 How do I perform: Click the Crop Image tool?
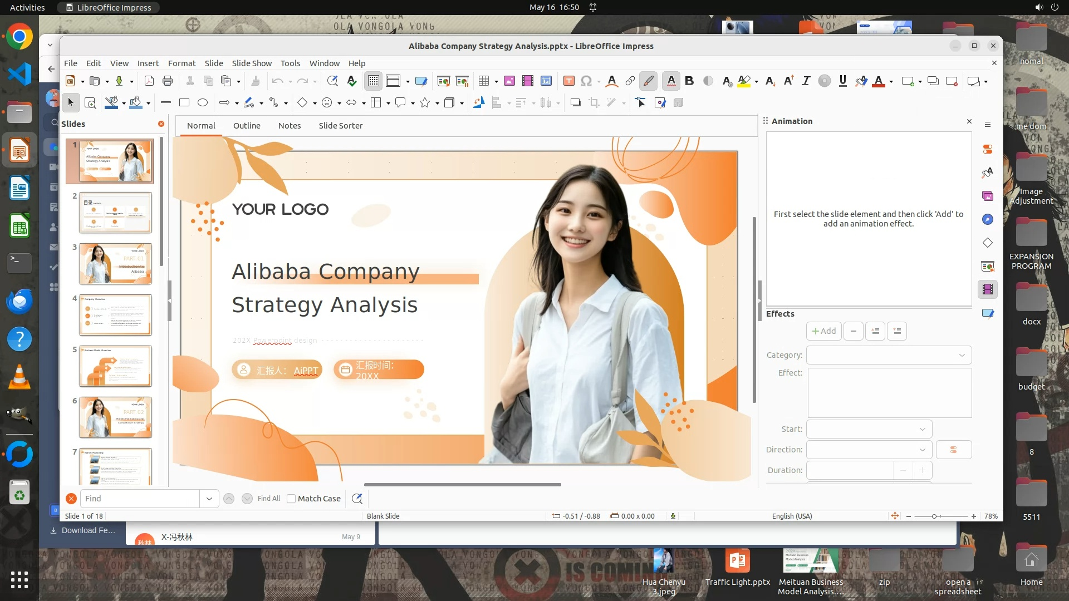point(594,102)
